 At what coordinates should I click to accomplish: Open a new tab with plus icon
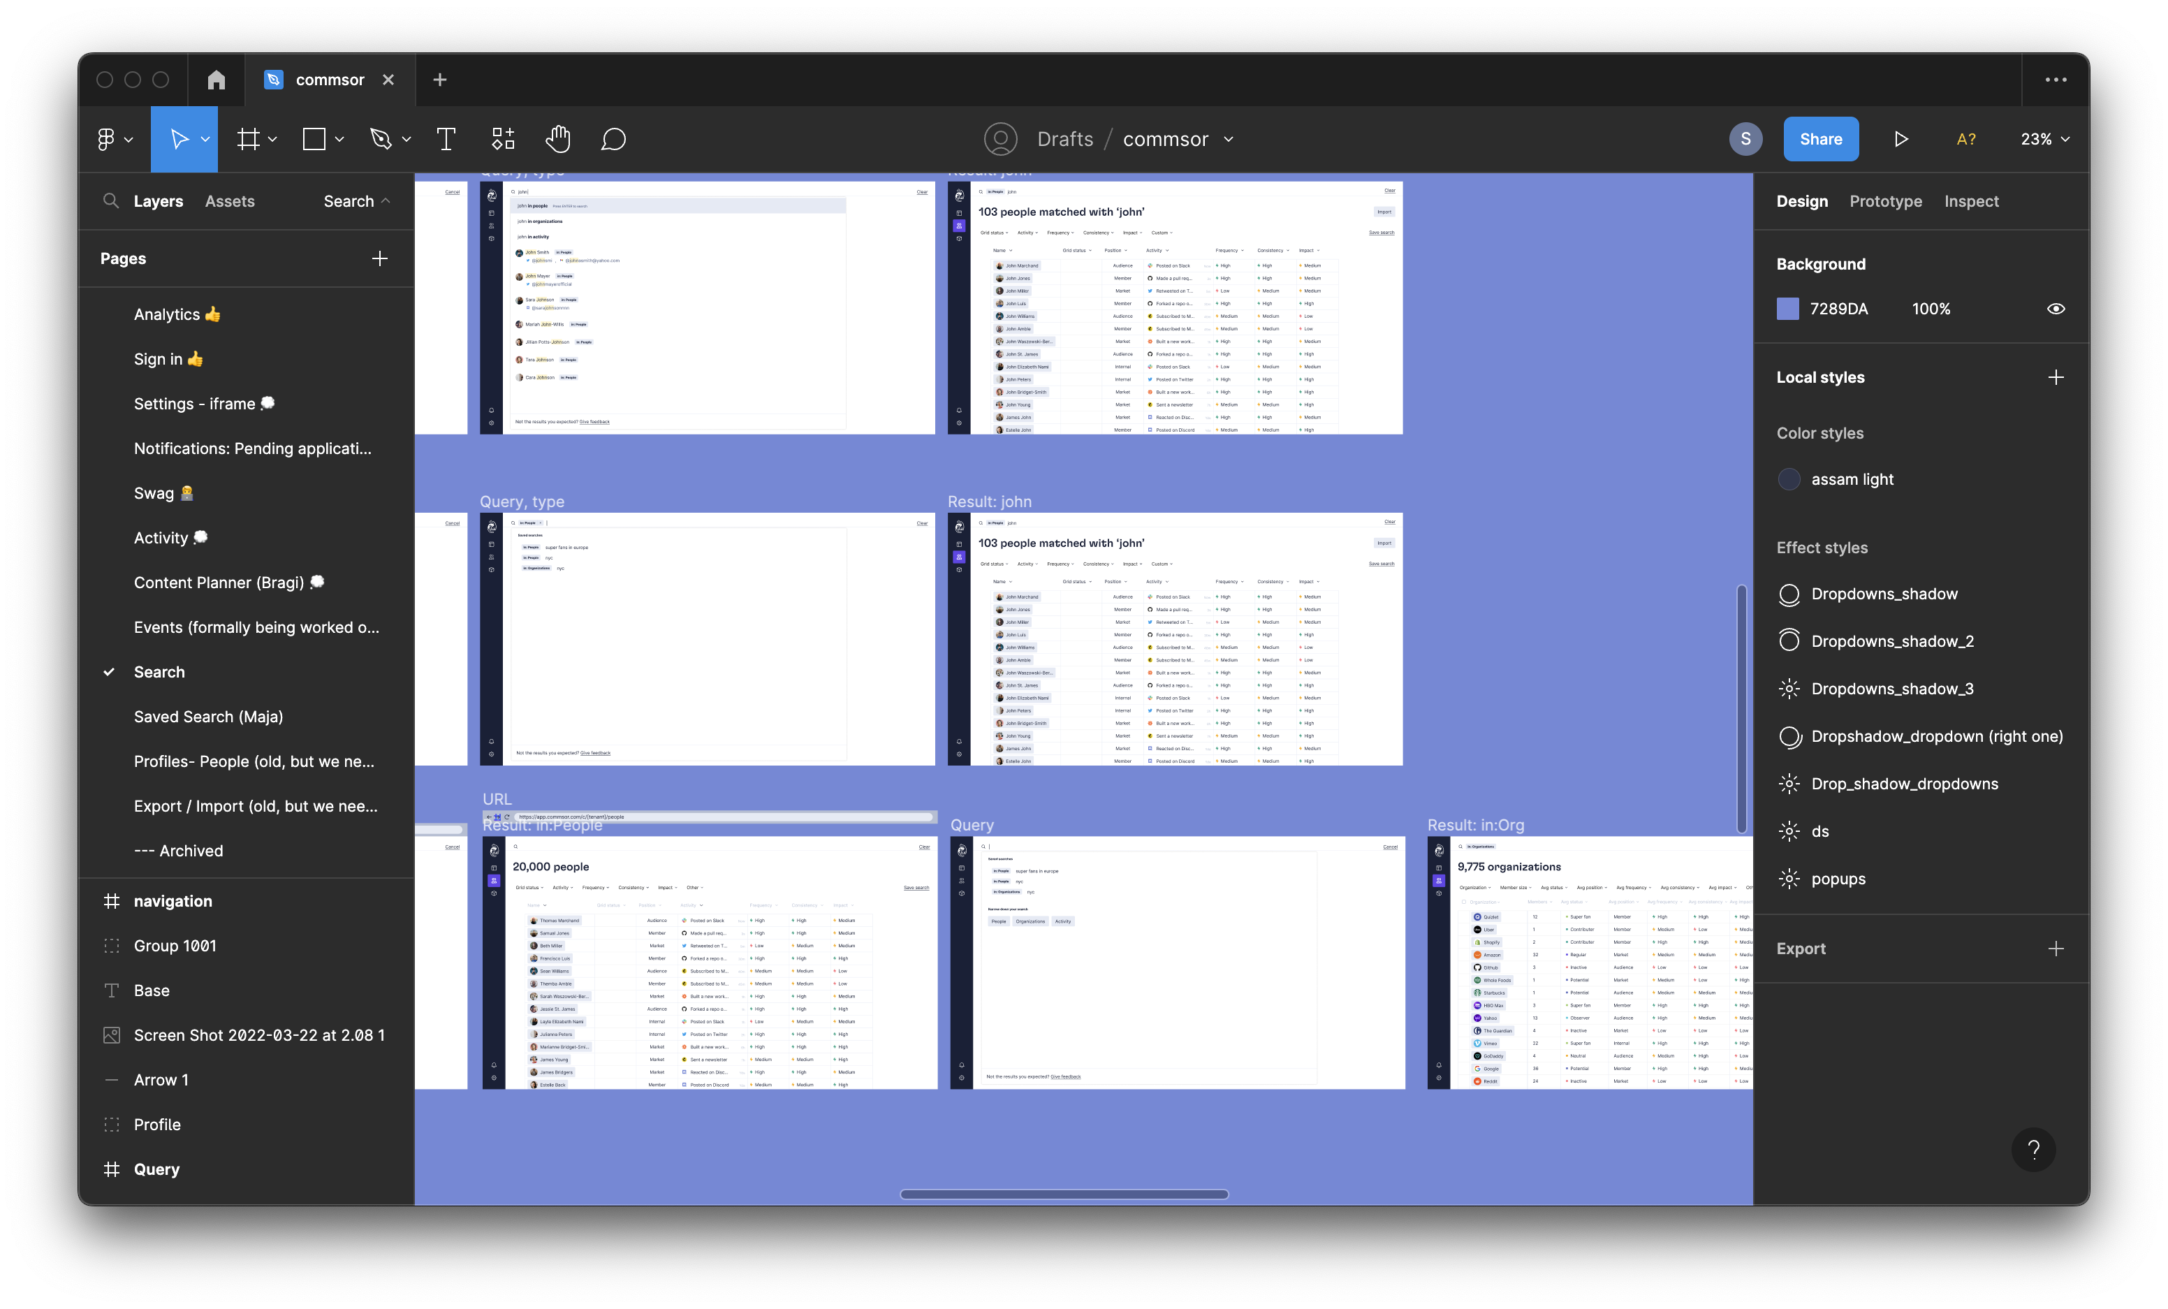click(x=440, y=80)
